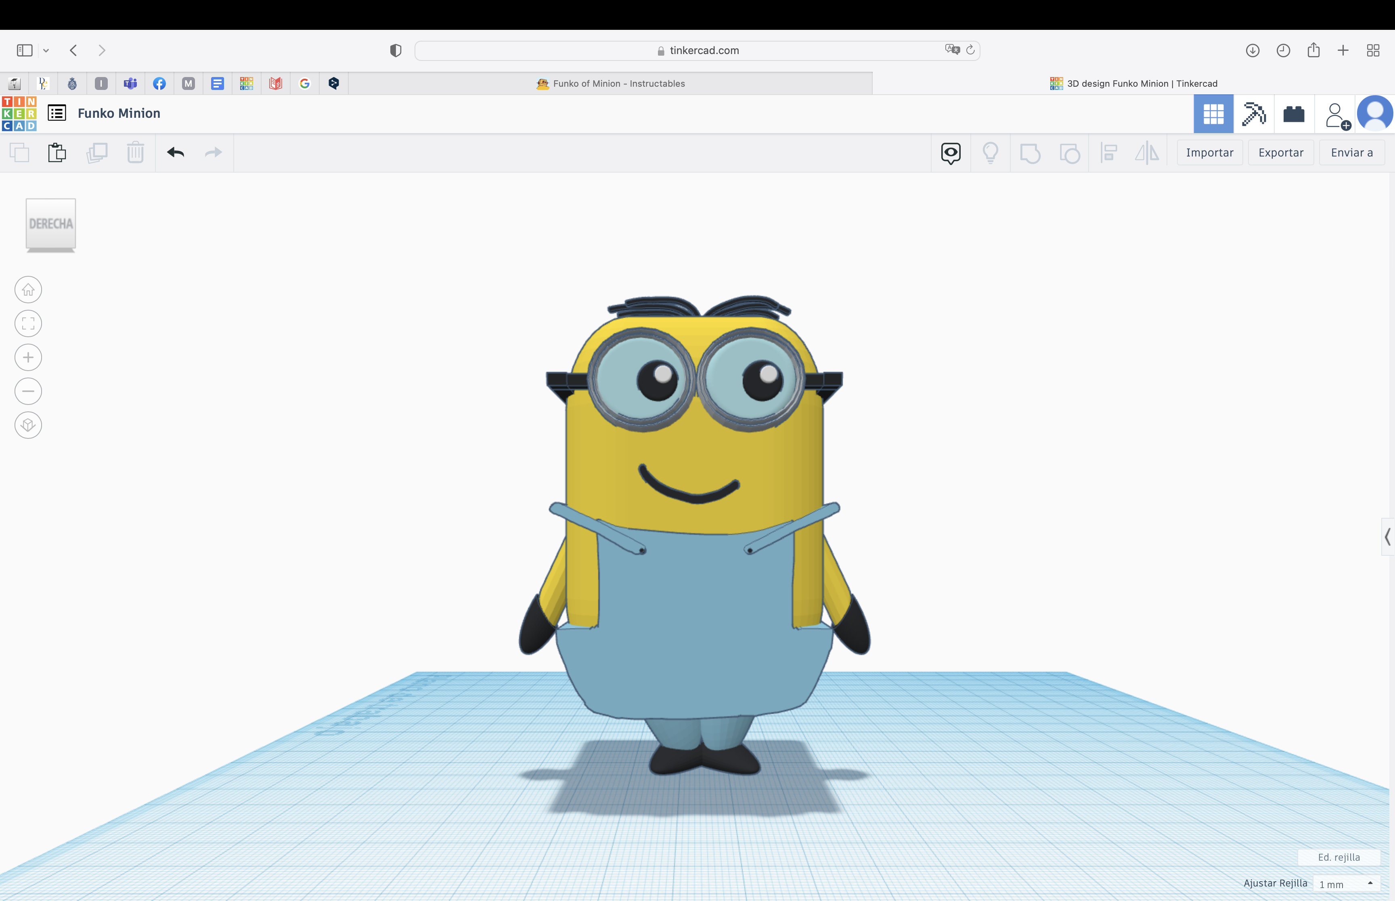This screenshot has height=901, width=1395.
Task: Switch to Minecraft blocks pickaxe view
Action: (1254, 113)
